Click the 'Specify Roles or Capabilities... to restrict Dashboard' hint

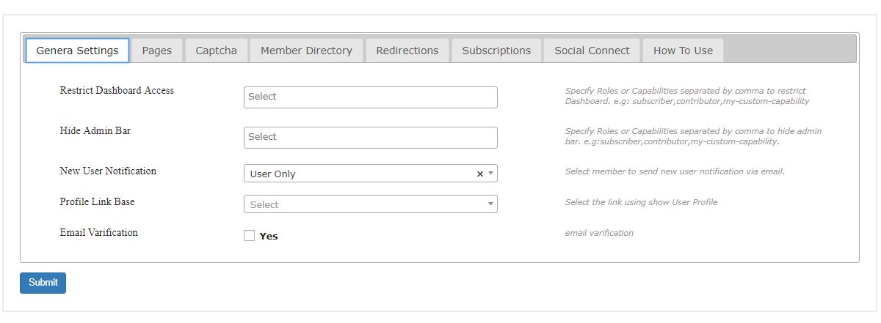[x=687, y=96]
